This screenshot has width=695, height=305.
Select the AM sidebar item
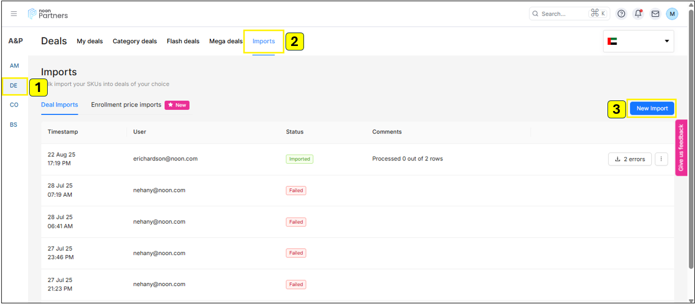[x=14, y=66]
